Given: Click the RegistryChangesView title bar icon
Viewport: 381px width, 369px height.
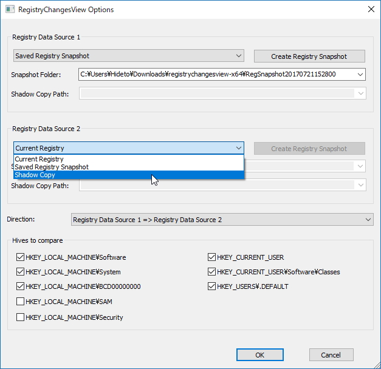Looking at the screenshot, I should (9, 10).
